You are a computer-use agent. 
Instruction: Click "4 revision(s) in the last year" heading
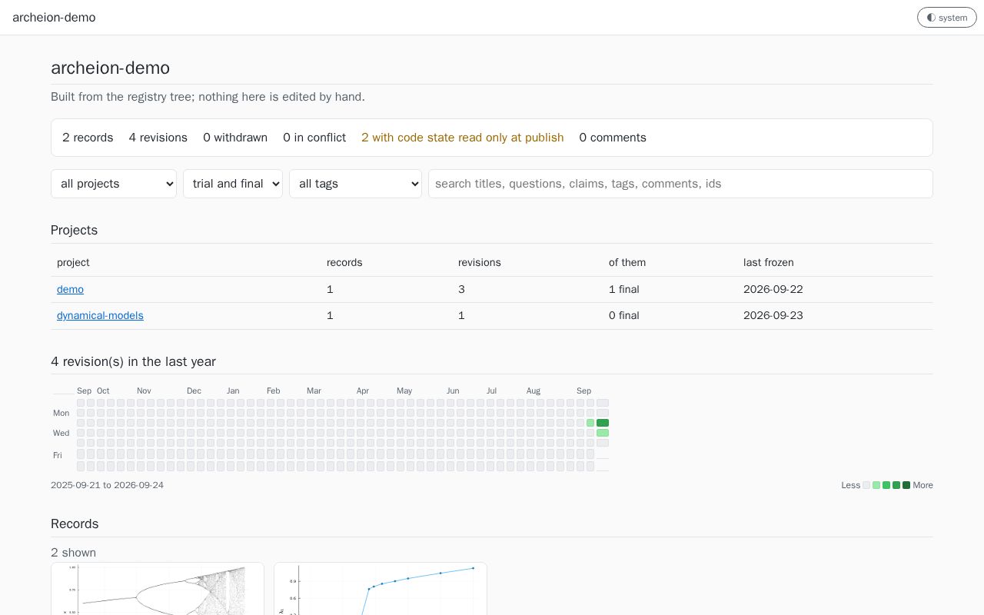(133, 361)
